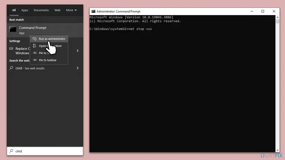Choose Pin to Start in context menu

coord(49,53)
